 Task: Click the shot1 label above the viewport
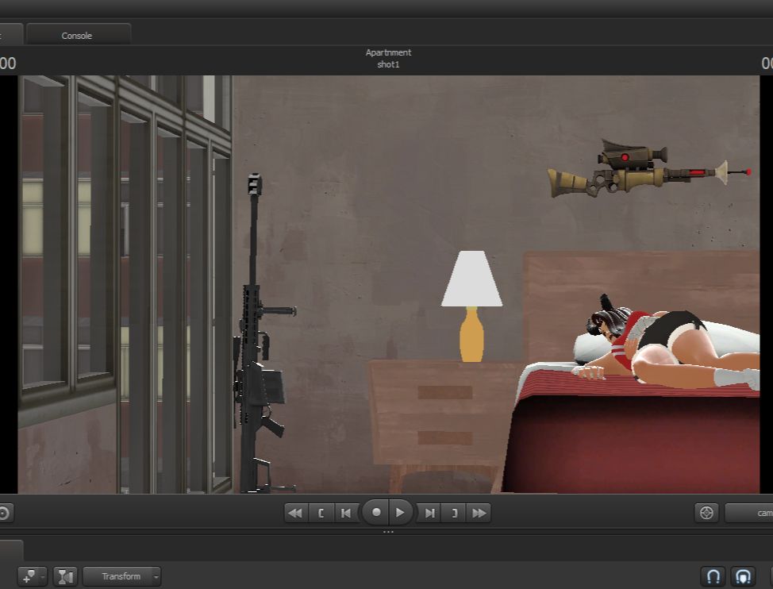[x=388, y=64]
